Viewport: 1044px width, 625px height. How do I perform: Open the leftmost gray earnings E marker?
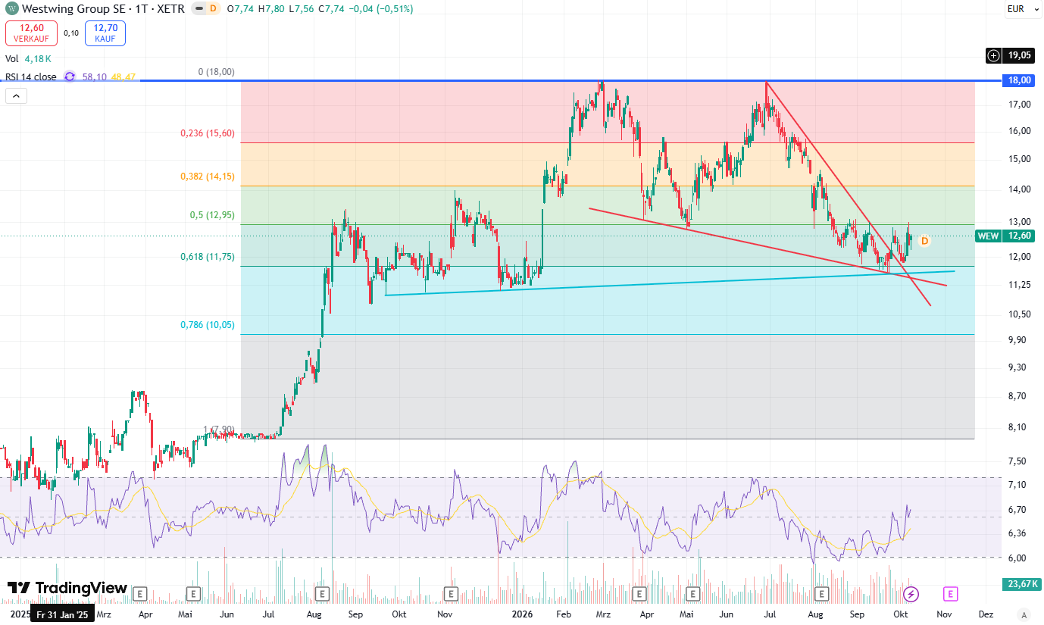(140, 594)
